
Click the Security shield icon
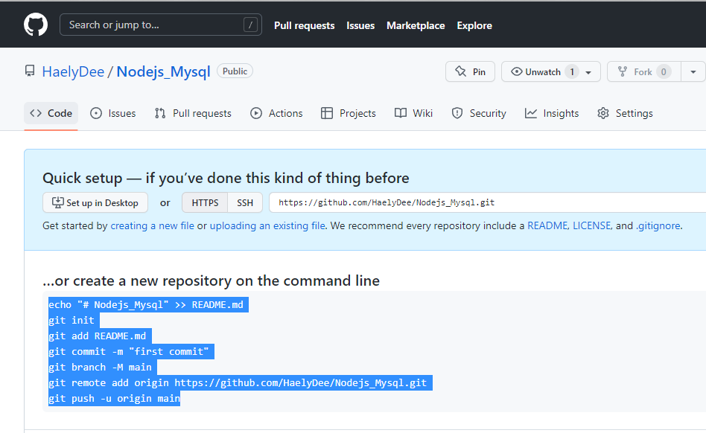[x=457, y=113]
